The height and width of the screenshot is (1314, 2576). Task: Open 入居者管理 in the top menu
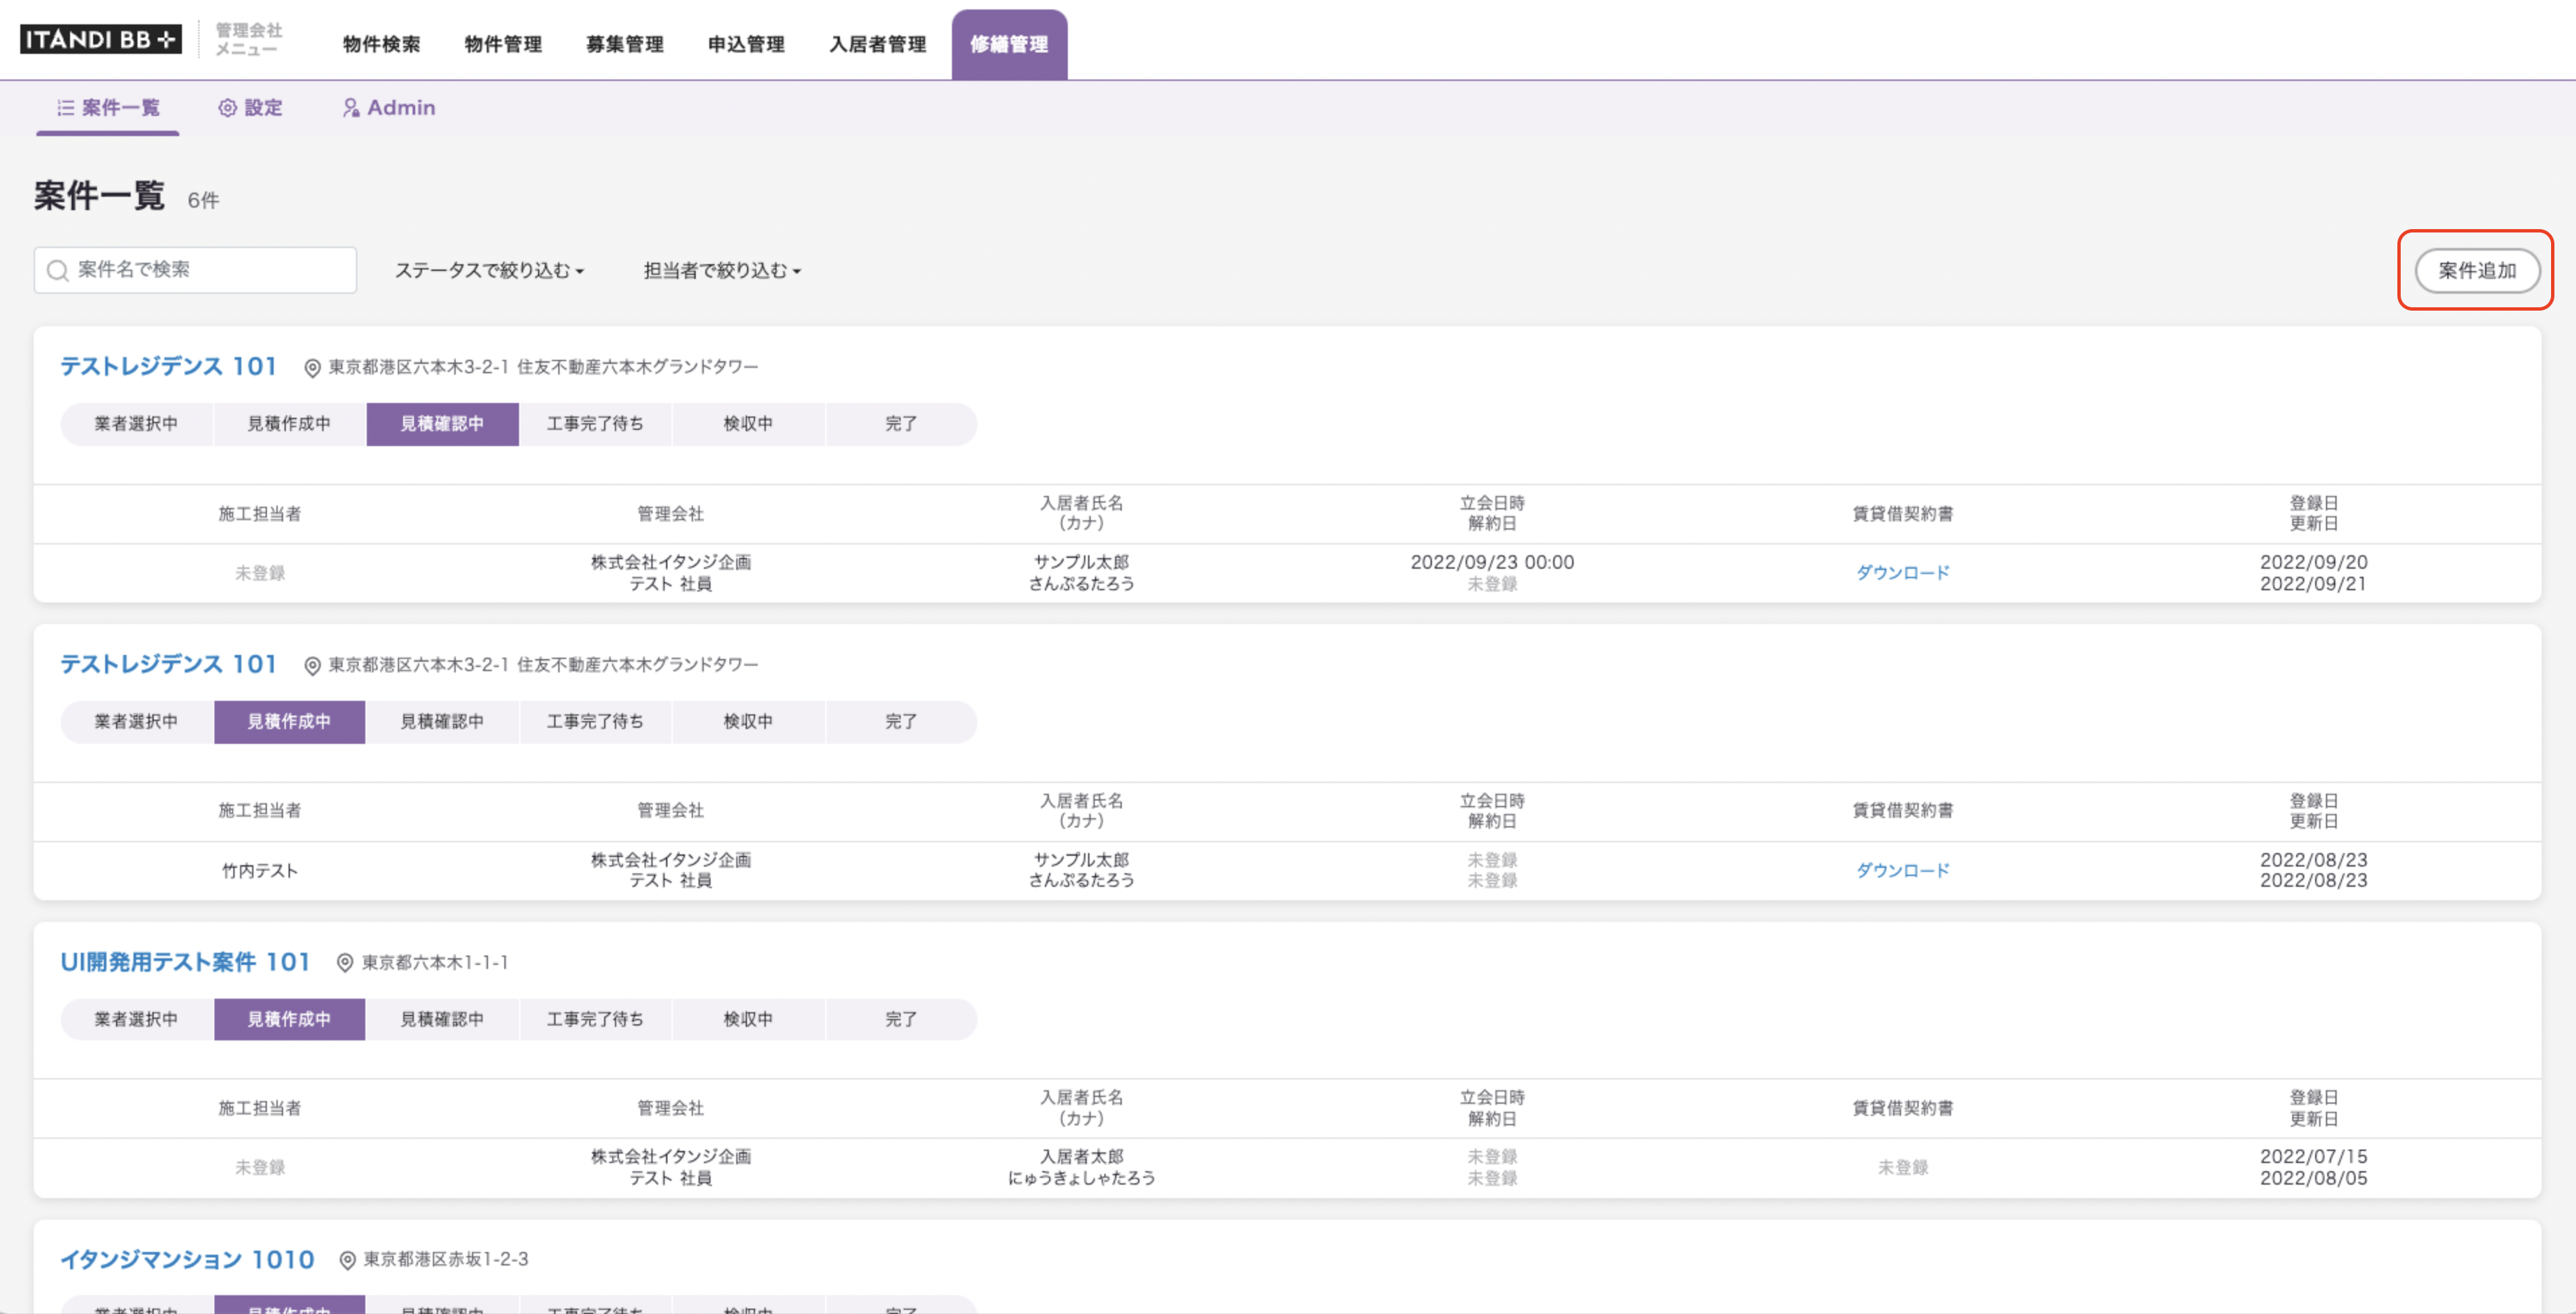878,44
